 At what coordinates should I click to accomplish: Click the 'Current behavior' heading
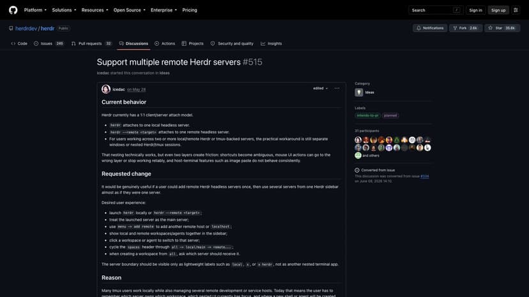[124, 102]
